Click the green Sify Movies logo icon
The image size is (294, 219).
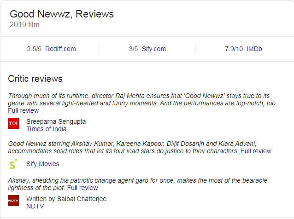[13, 164]
